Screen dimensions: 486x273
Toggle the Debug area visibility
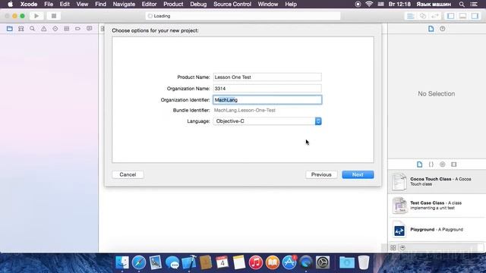click(x=462, y=16)
